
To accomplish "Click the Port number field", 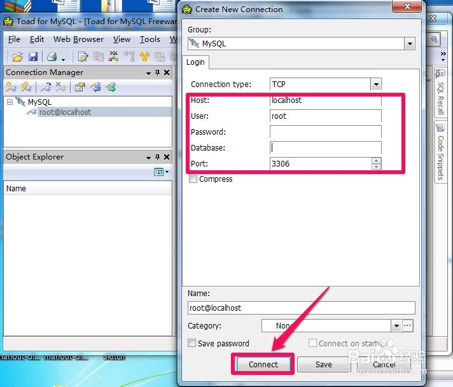I will pyautogui.click(x=321, y=163).
